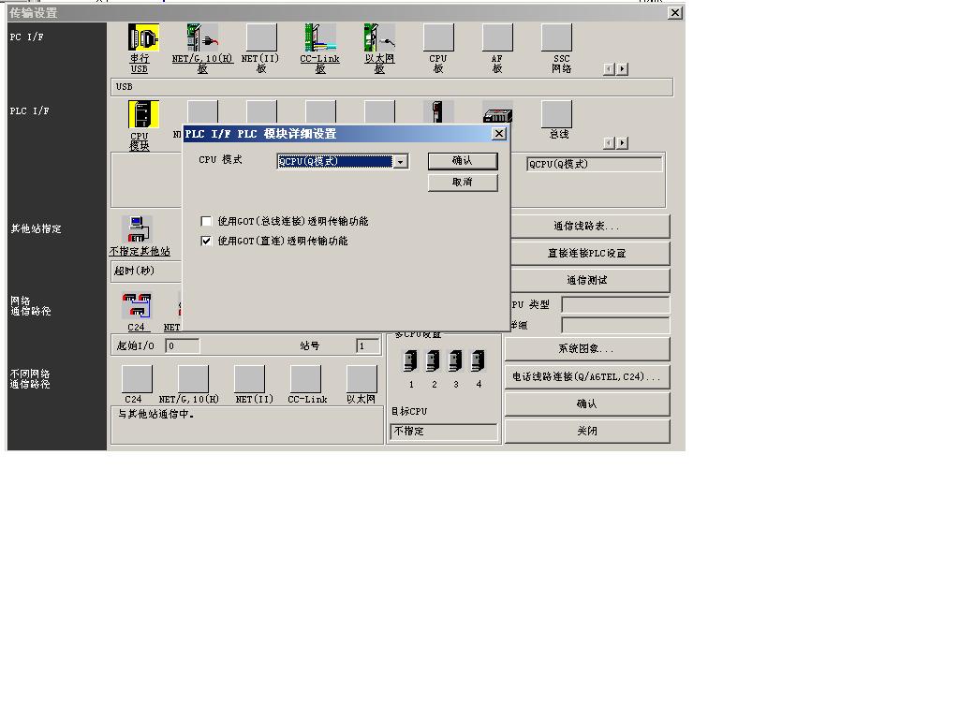Click the NET/G,10(H) 板 icon in PC I/F
Image resolution: width=959 pixels, height=719 pixels.
202,38
